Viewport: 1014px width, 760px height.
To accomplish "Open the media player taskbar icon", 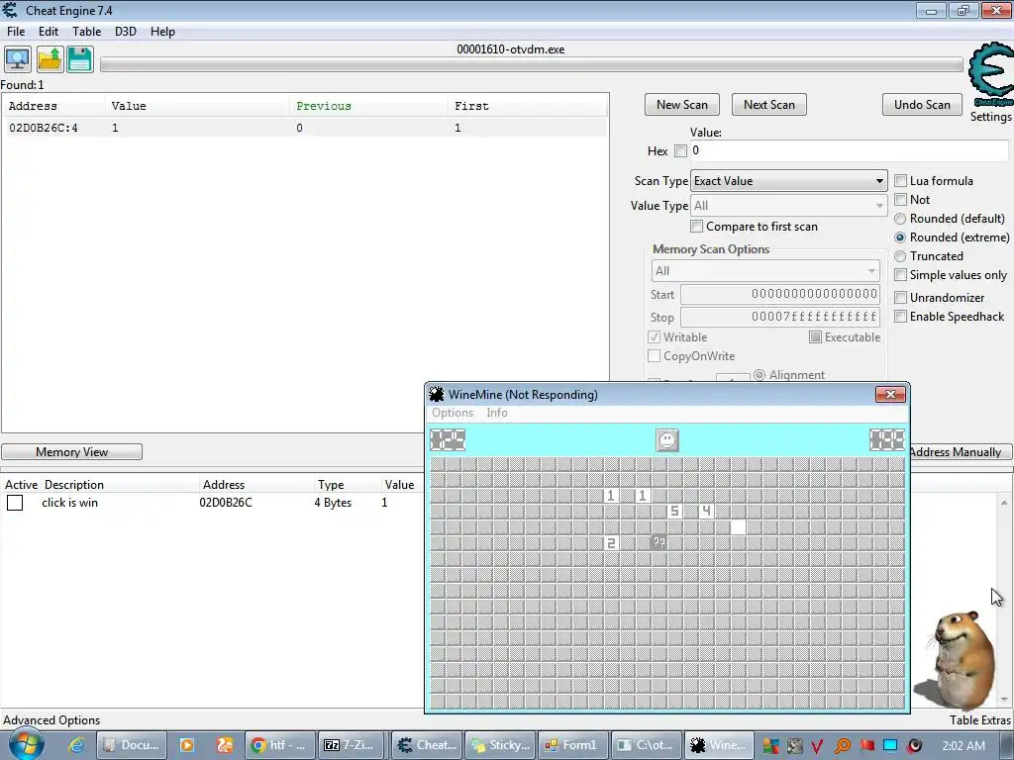I will click(186, 745).
